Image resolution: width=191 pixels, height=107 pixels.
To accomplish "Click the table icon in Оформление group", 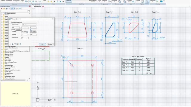I will pos(109,1).
